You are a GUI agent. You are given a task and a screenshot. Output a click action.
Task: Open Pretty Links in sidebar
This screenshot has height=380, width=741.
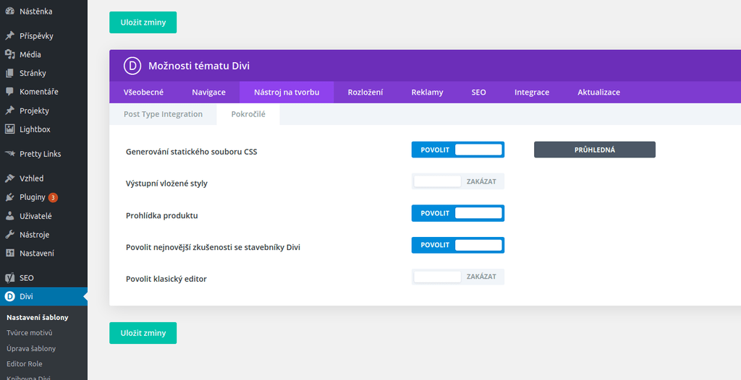(x=43, y=154)
